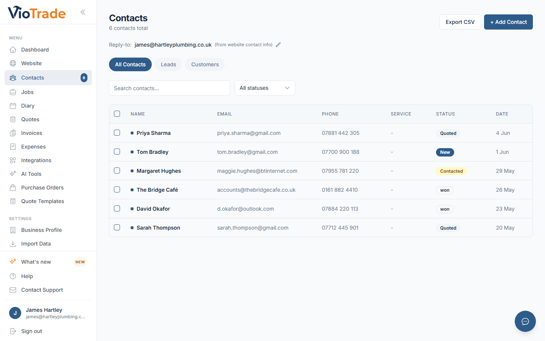Click the Invoices icon
The image size is (545, 341).
click(x=13, y=133)
